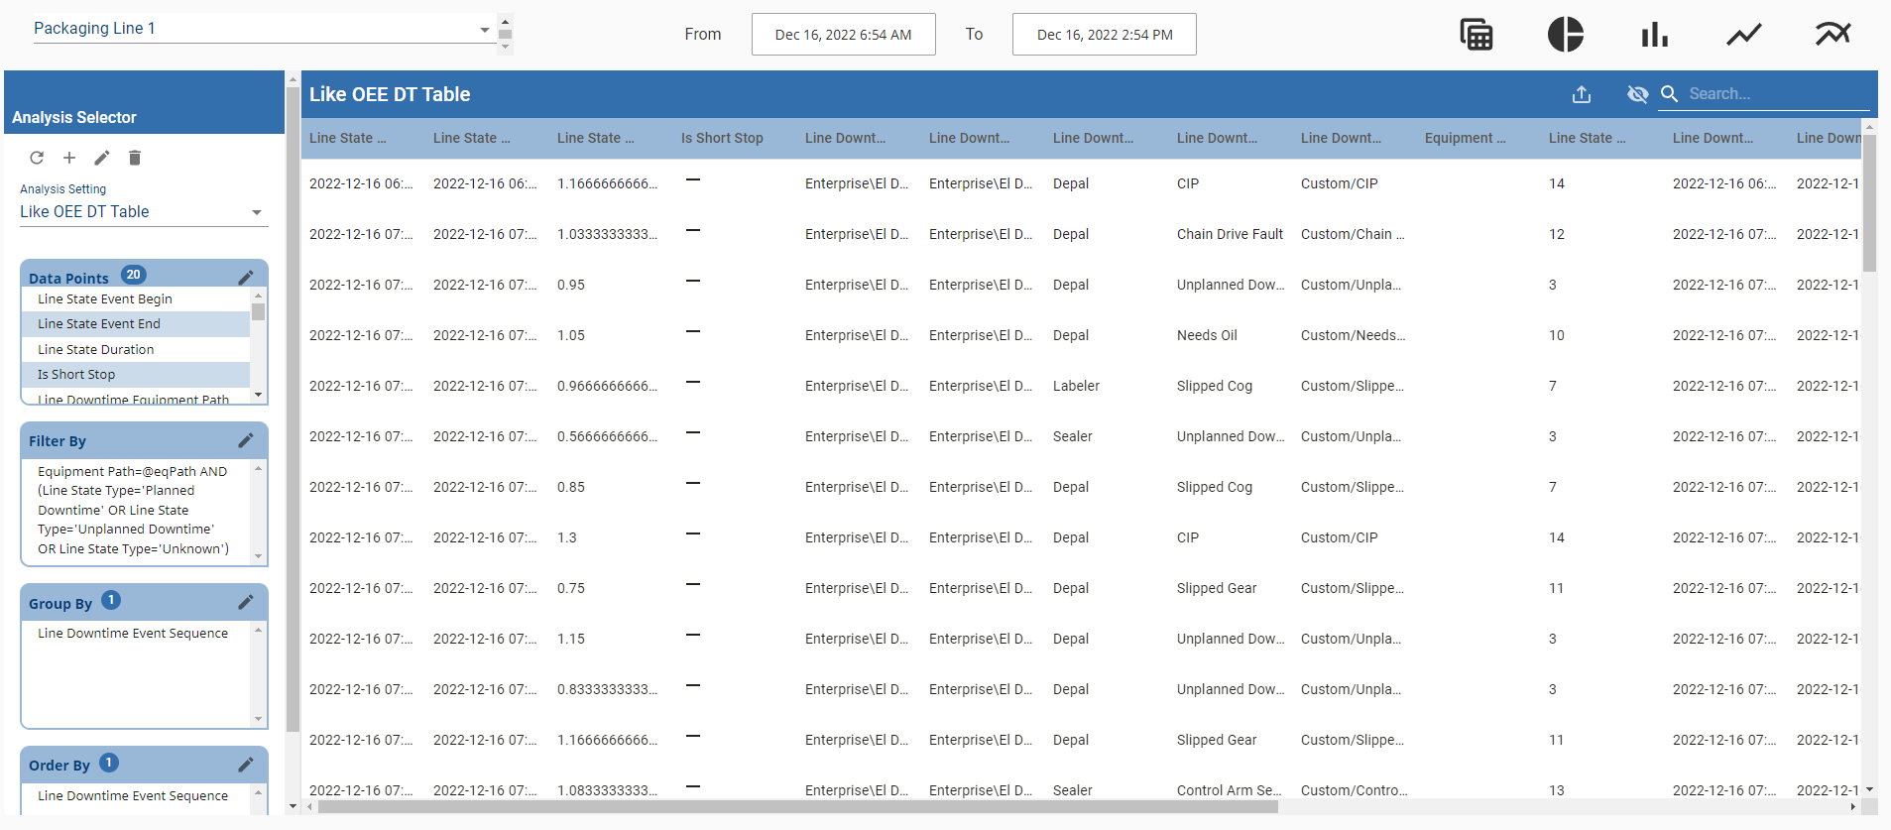Select the bar chart view icon
Image resolution: width=1891 pixels, height=830 pixels.
point(1654,36)
